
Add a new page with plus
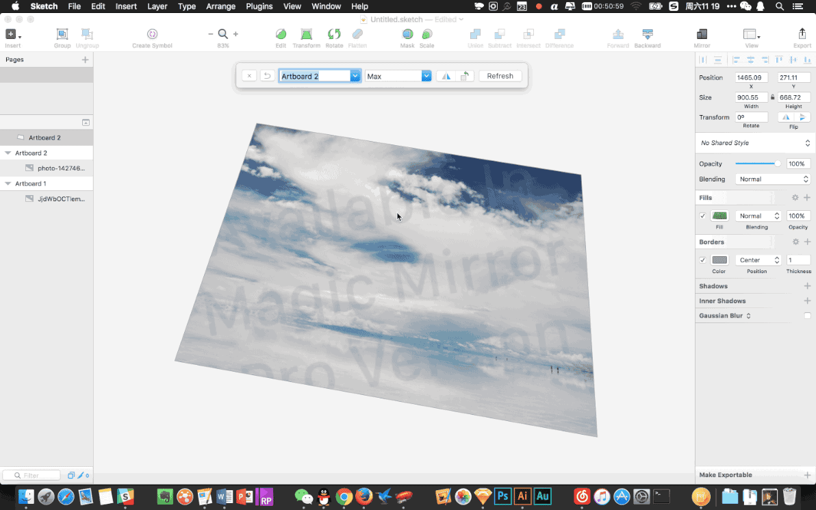[x=85, y=60]
